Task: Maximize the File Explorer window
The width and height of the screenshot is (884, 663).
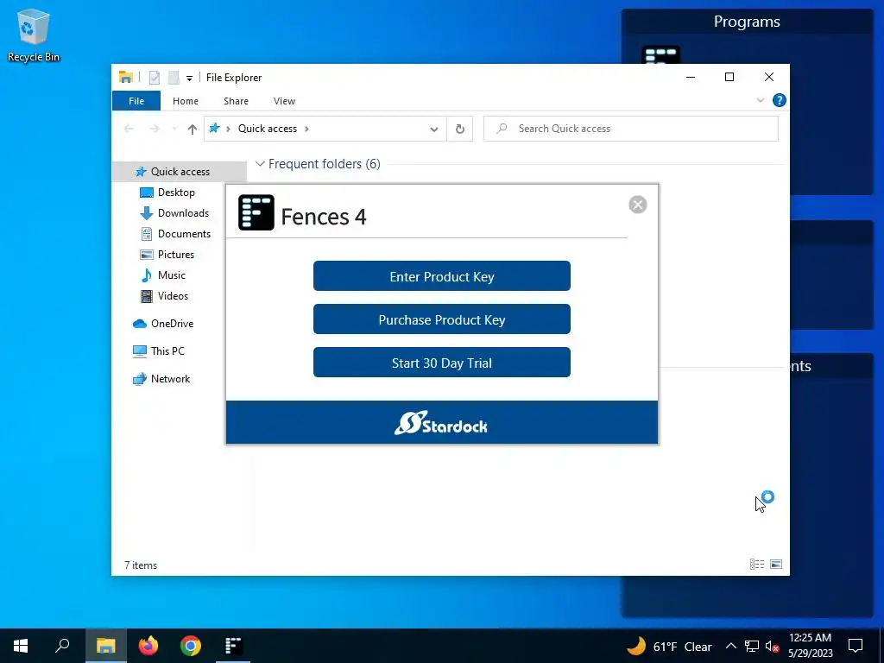Action: tap(729, 77)
